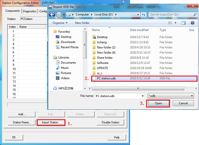Change view icon in toolbar
Screen dimensions: 199x145
170,23
